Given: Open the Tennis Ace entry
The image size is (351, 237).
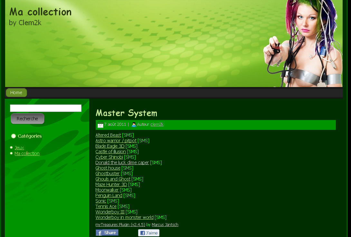Looking at the screenshot, I should point(106,206).
